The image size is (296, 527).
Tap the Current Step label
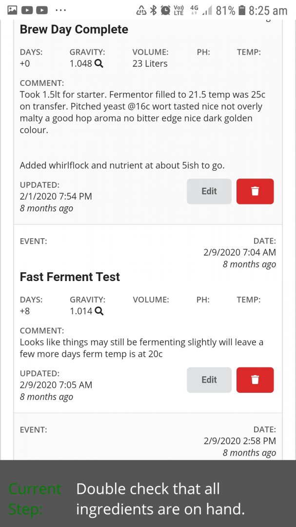34,499
